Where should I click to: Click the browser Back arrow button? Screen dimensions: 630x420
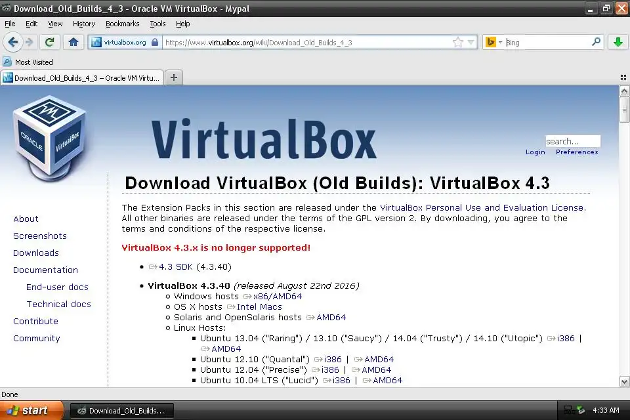coord(13,42)
